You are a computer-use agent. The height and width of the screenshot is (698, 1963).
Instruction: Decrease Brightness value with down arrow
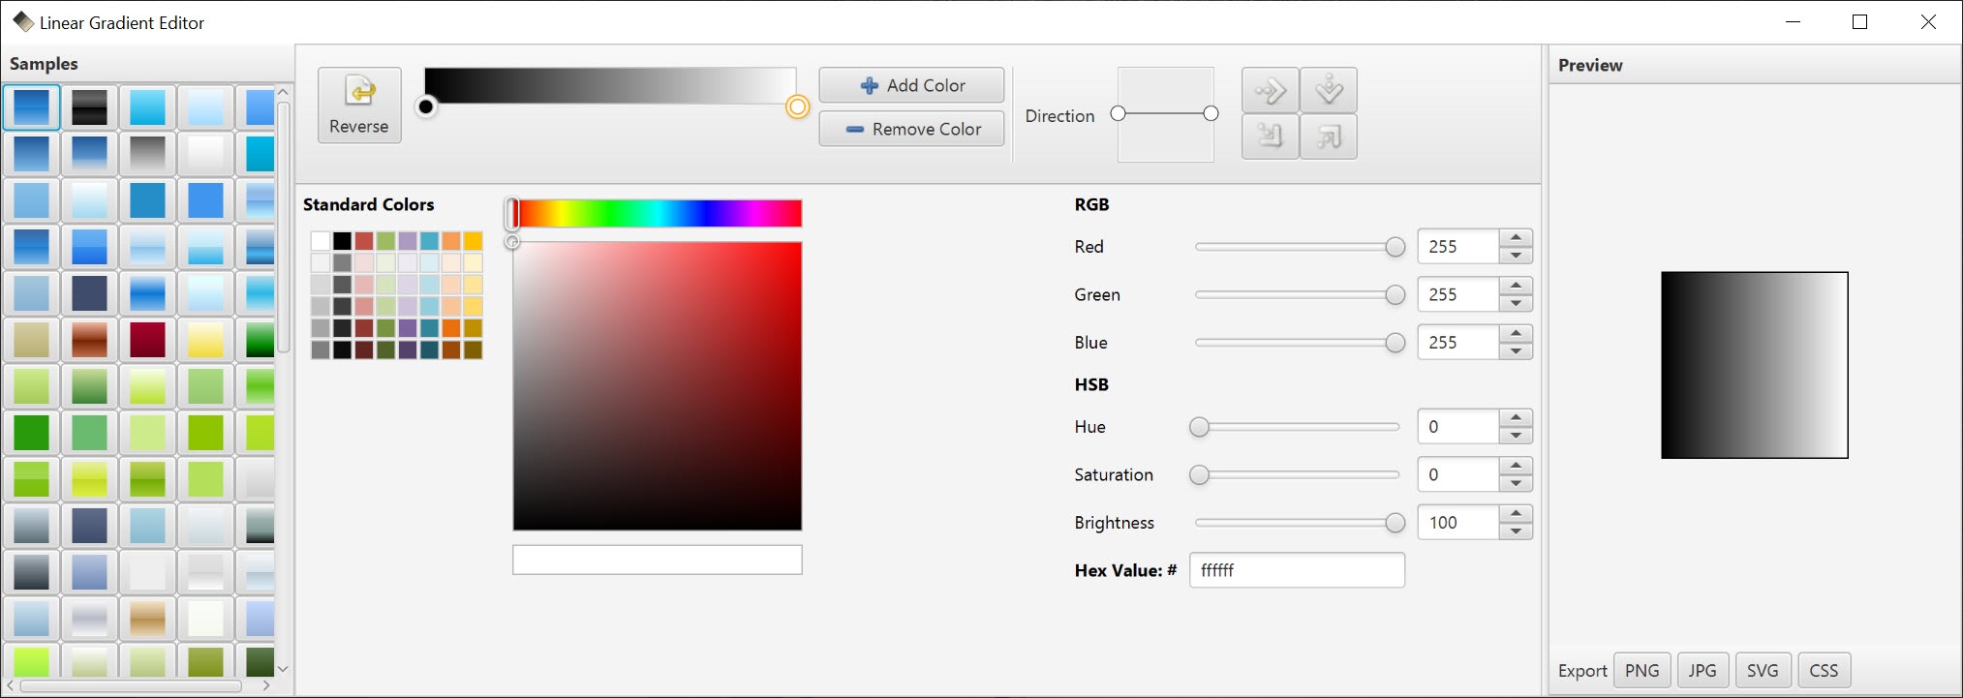(1516, 531)
